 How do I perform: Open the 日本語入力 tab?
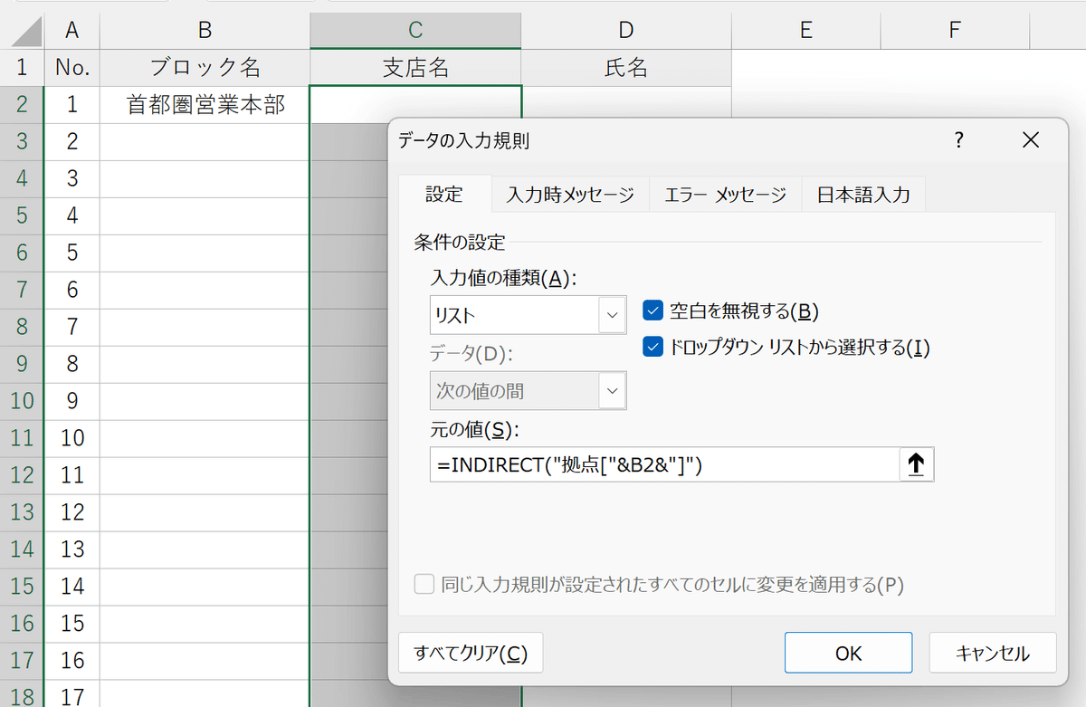[862, 195]
